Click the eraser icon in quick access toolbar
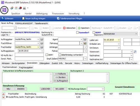The width and height of the screenshot is (140, 106). pyautogui.click(x=12, y=8)
